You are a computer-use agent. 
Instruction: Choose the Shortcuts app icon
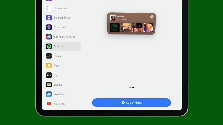point(49,27)
